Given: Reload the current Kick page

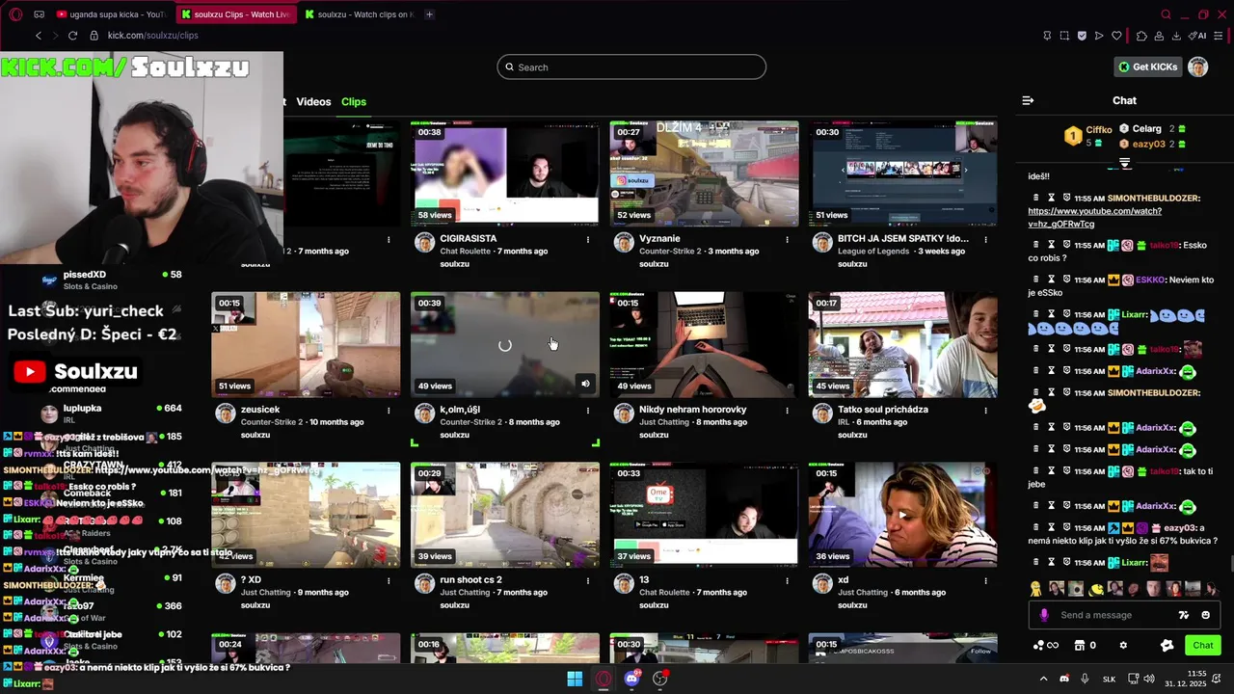Looking at the screenshot, I should [x=72, y=36].
